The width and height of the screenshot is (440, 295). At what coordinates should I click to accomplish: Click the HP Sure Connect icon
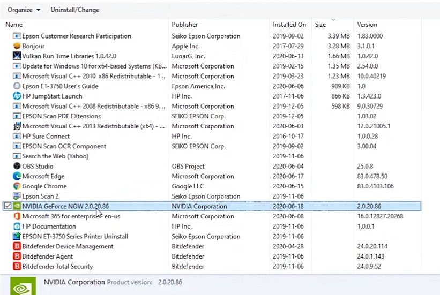click(x=17, y=137)
